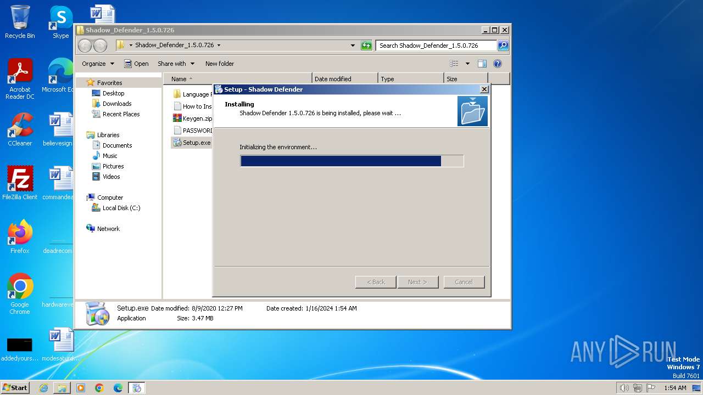
Task: Open the Start menu
Action: pyautogui.click(x=15, y=388)
